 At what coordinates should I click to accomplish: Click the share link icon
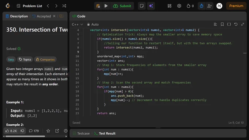[57, 131]
